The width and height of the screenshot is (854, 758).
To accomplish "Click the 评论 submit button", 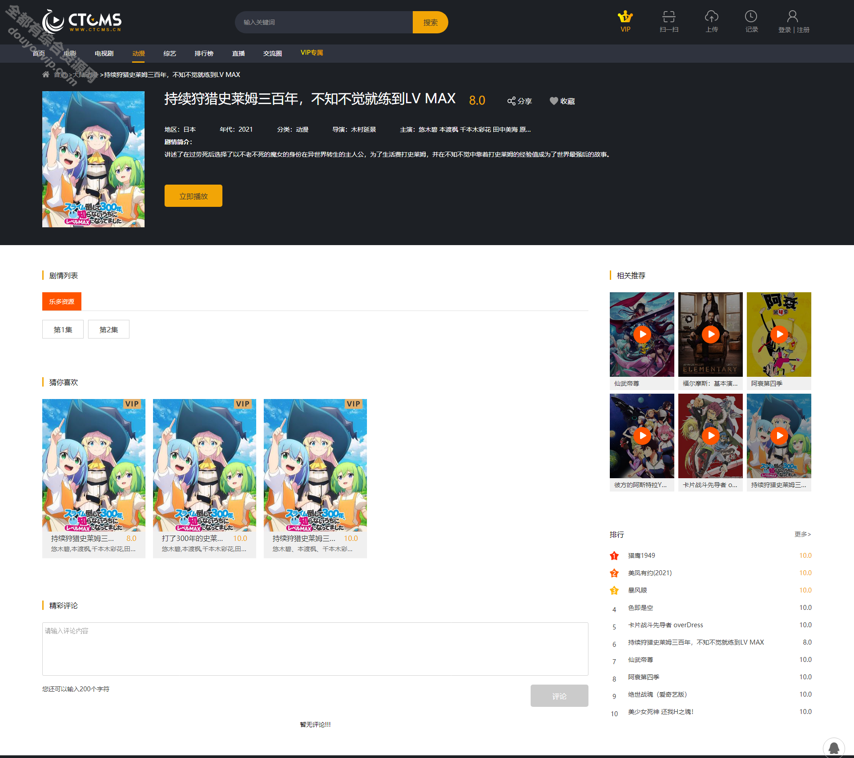I will click(559, 696).
